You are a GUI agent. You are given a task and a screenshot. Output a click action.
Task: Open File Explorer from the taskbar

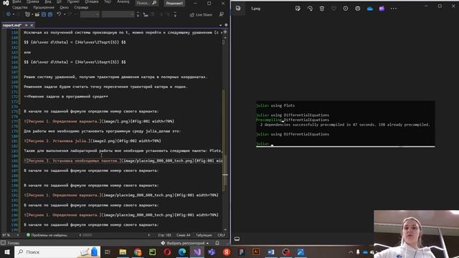[x=123, y=252]
